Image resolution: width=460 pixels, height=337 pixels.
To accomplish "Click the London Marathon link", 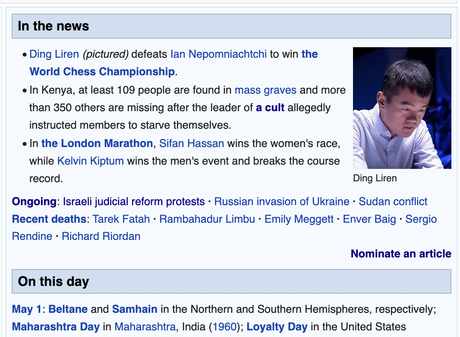I will tap(97, 143).
